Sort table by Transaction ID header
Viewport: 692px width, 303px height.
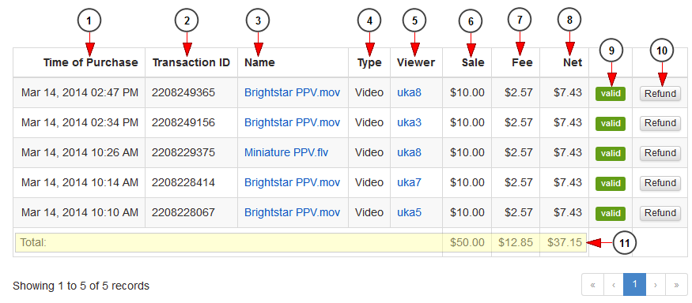pyautogui.click(x=191, y=63)
